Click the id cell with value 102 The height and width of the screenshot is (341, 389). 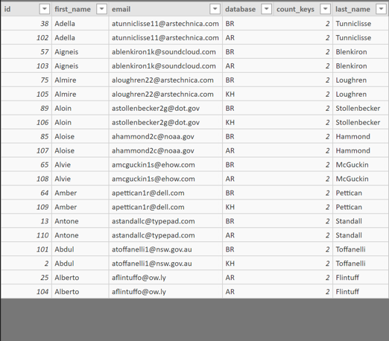pos(26,38)
